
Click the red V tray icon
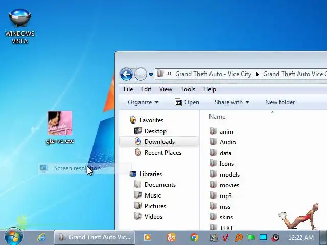(x=225, y=237)
